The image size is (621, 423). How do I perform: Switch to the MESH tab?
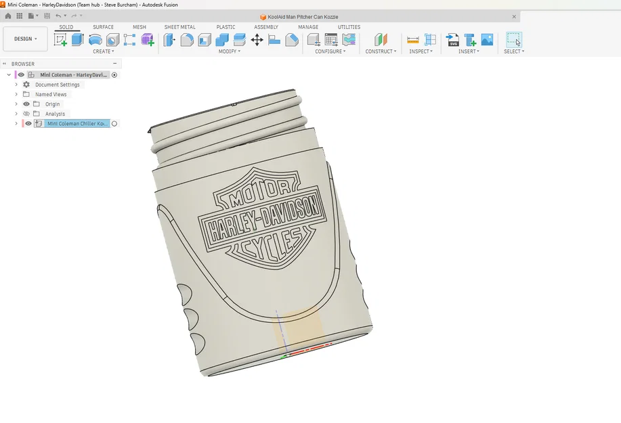[x=140, y=27]
